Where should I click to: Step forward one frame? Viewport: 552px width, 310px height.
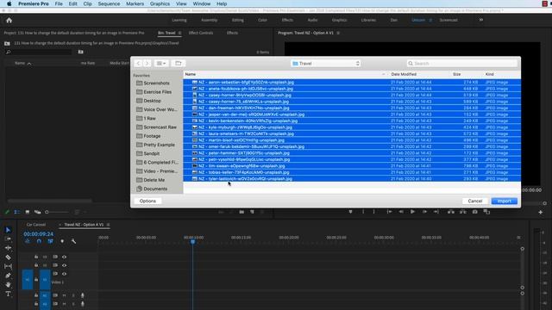[x=424, y=212]
